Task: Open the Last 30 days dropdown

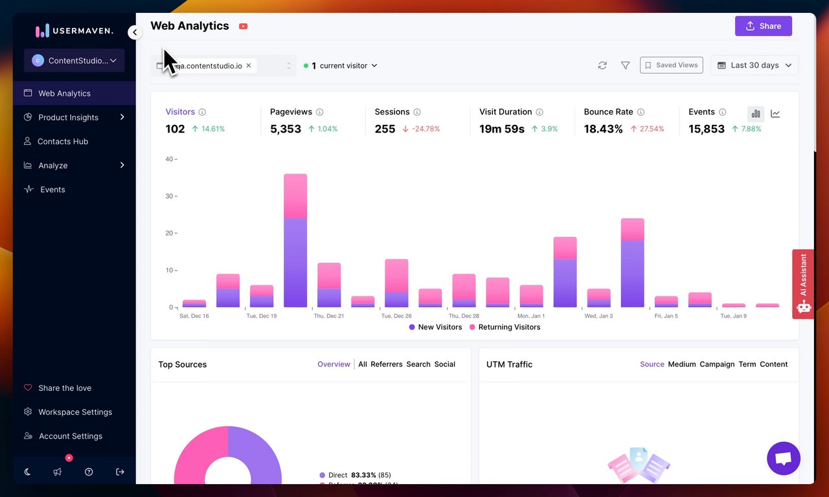Action: [755, 65]
